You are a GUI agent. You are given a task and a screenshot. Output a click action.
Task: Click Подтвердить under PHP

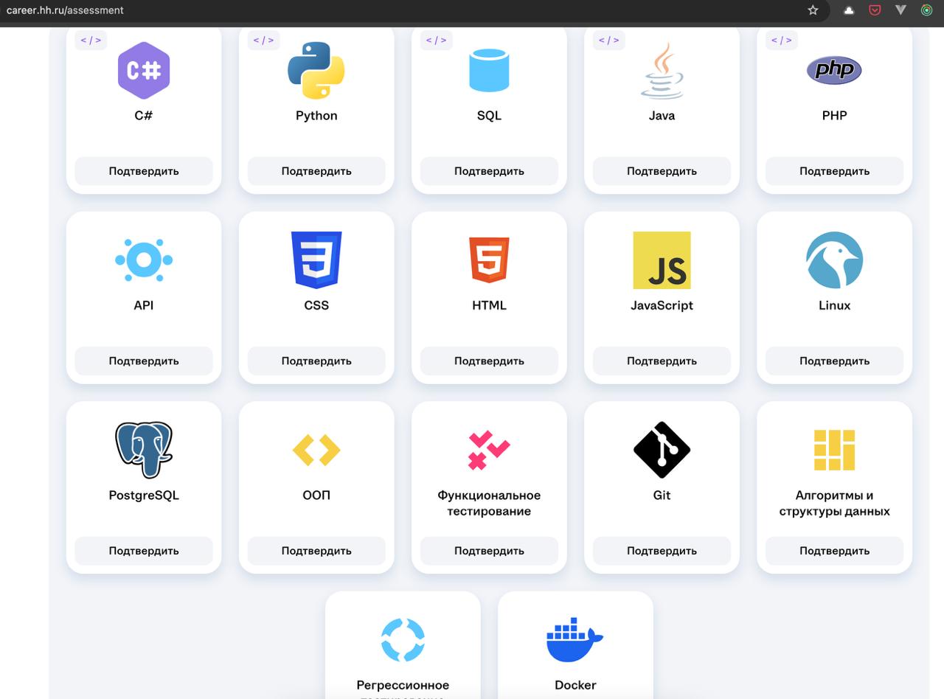tap(834, 171)
